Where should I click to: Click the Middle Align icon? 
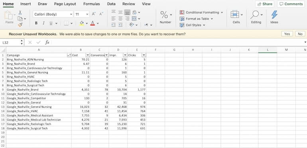(x=120, y=12)
